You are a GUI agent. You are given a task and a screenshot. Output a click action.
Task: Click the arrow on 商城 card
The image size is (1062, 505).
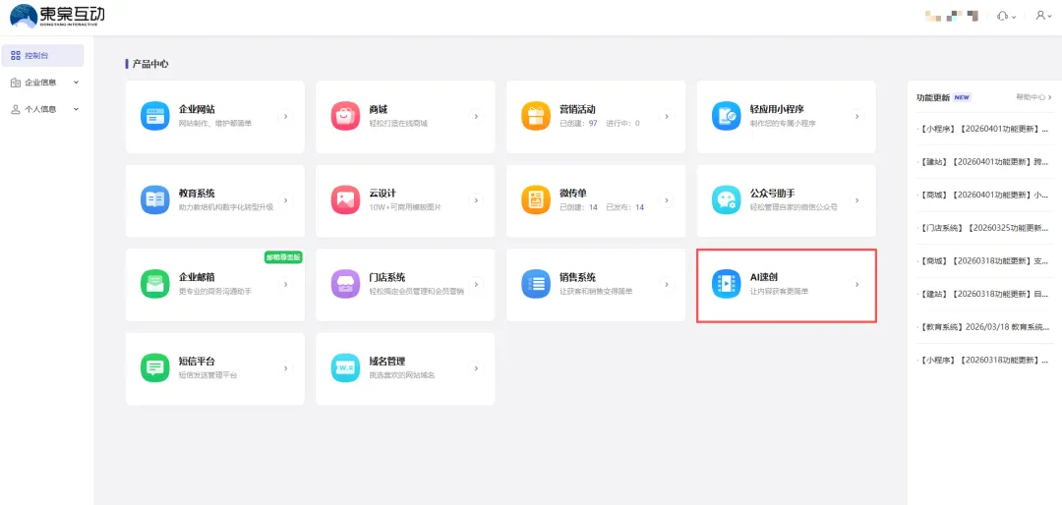476,117
